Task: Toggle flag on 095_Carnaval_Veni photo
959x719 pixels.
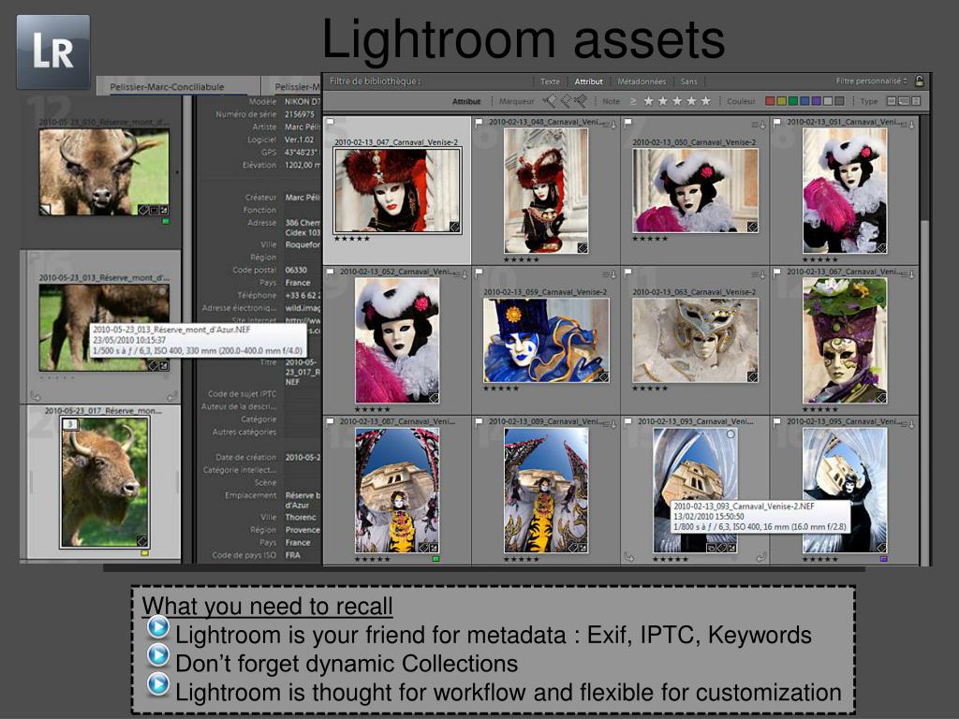Action: (x=776, y=422)
